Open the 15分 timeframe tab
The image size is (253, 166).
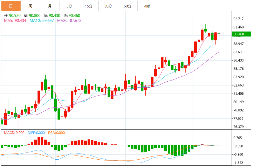(89, 6)
